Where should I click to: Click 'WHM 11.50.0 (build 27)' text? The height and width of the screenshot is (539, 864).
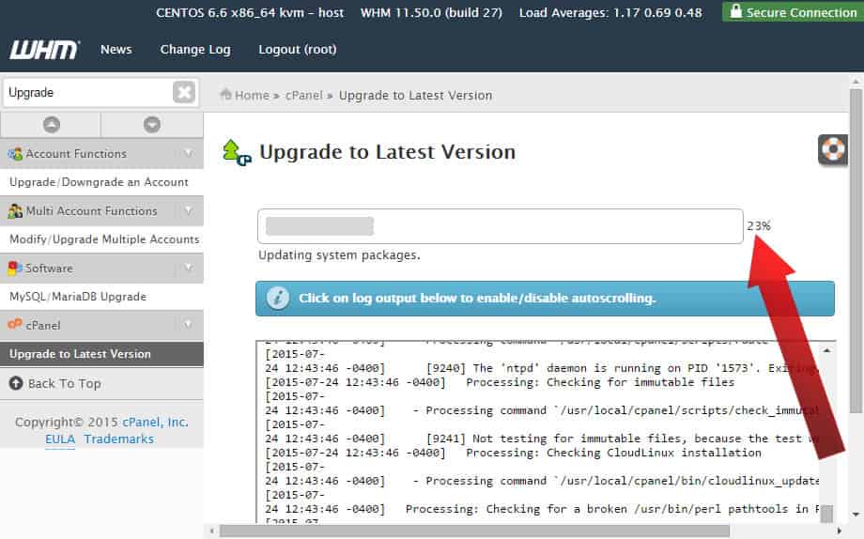pyautogui.click(x=431, y=12)
